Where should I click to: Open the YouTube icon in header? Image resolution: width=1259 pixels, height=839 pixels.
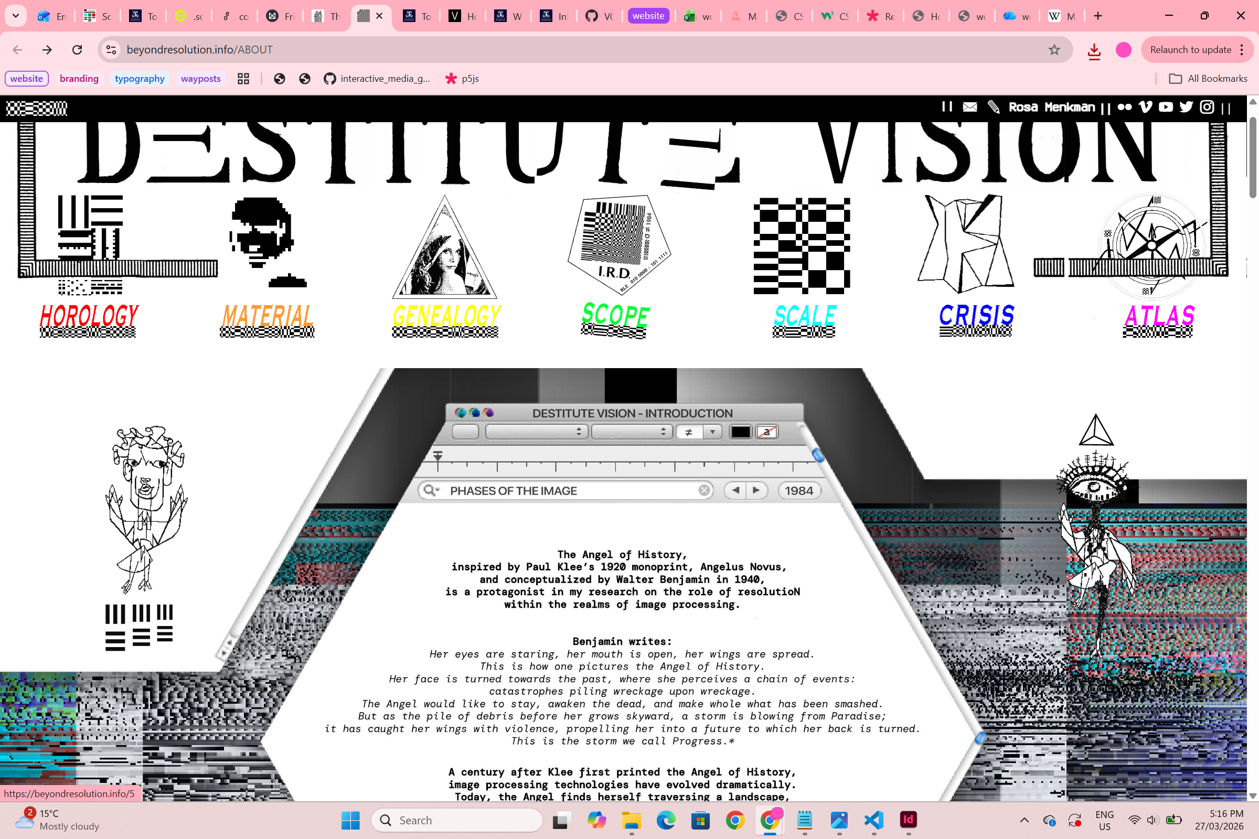tap(1165, 107)
